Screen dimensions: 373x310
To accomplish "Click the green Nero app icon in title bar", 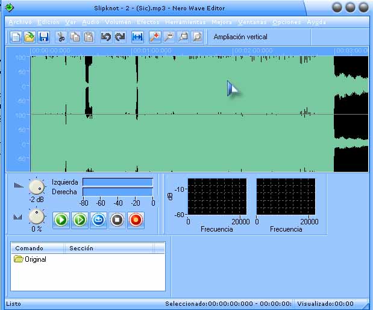I will (x=9, y=8).
